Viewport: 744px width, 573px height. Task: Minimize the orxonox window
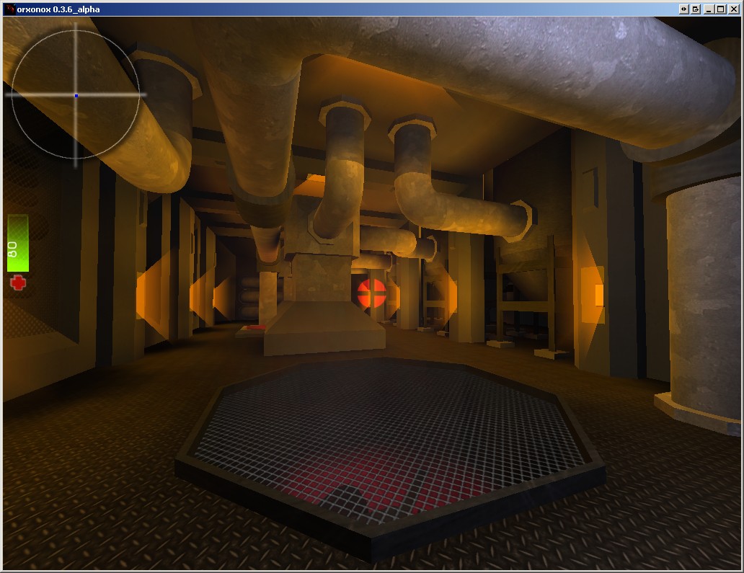coord(709,9)
